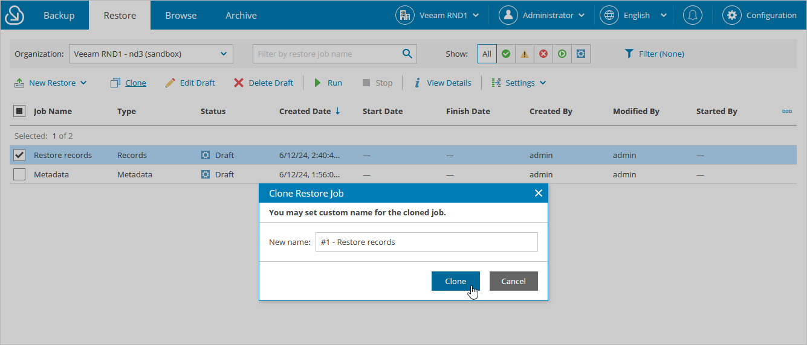Screen dimensions: 807x345
Task: Switch to the Browse tab
Action: coord(181,15)
